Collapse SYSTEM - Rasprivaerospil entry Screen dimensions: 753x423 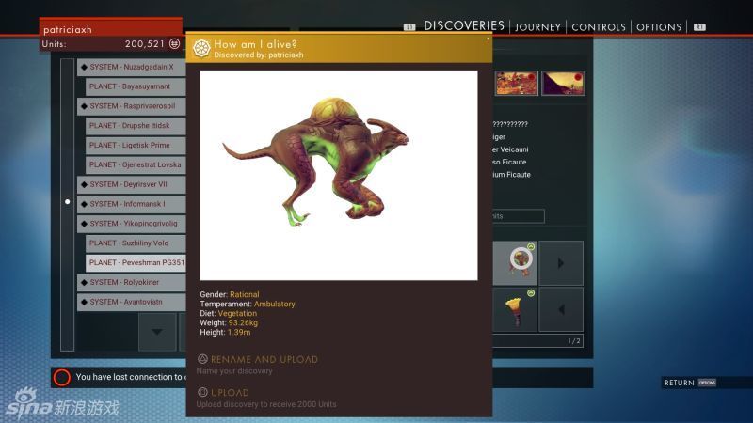tap(84, 106)
